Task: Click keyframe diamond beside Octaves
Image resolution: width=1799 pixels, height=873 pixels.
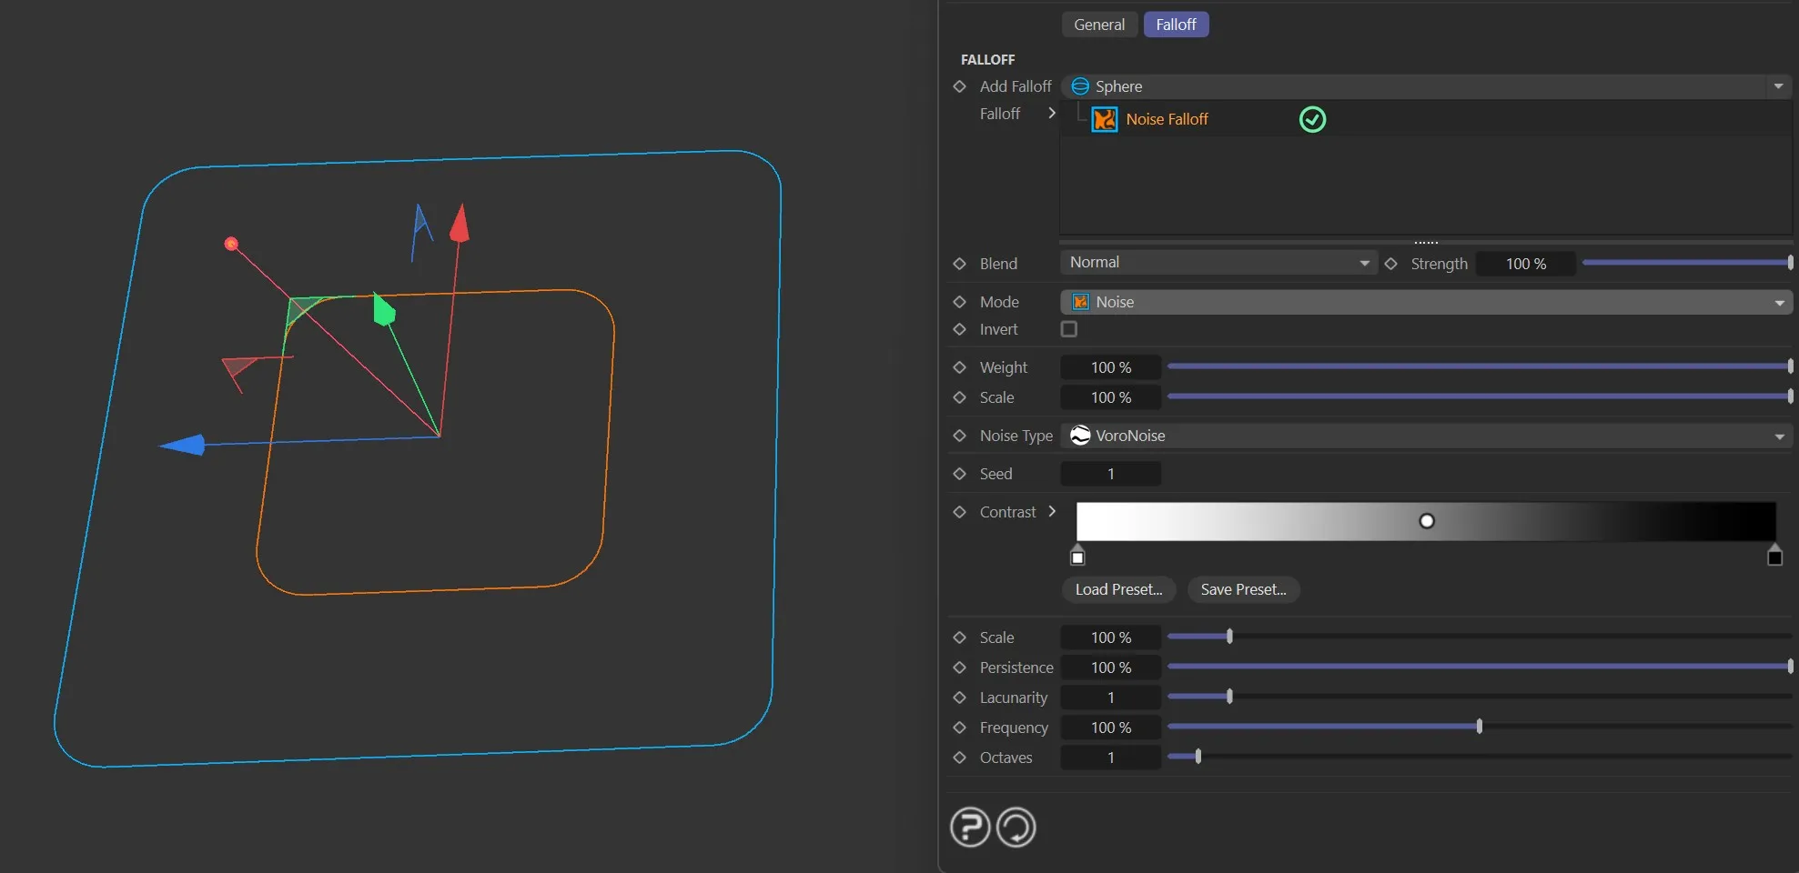Action: click(x=959, y=758)
